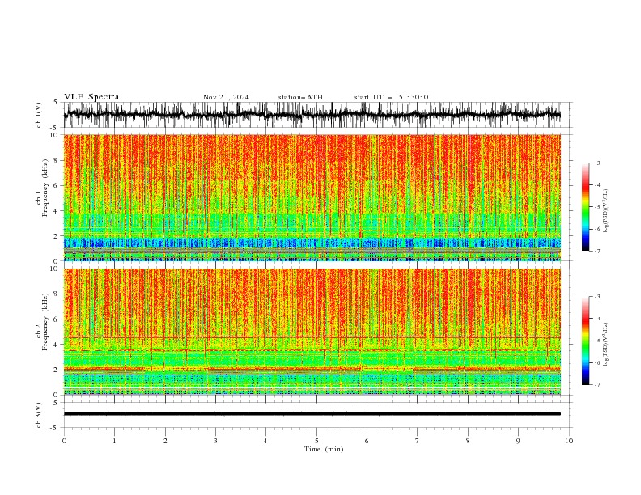Click the 'VLF Spectra' title text

point(91,97)
